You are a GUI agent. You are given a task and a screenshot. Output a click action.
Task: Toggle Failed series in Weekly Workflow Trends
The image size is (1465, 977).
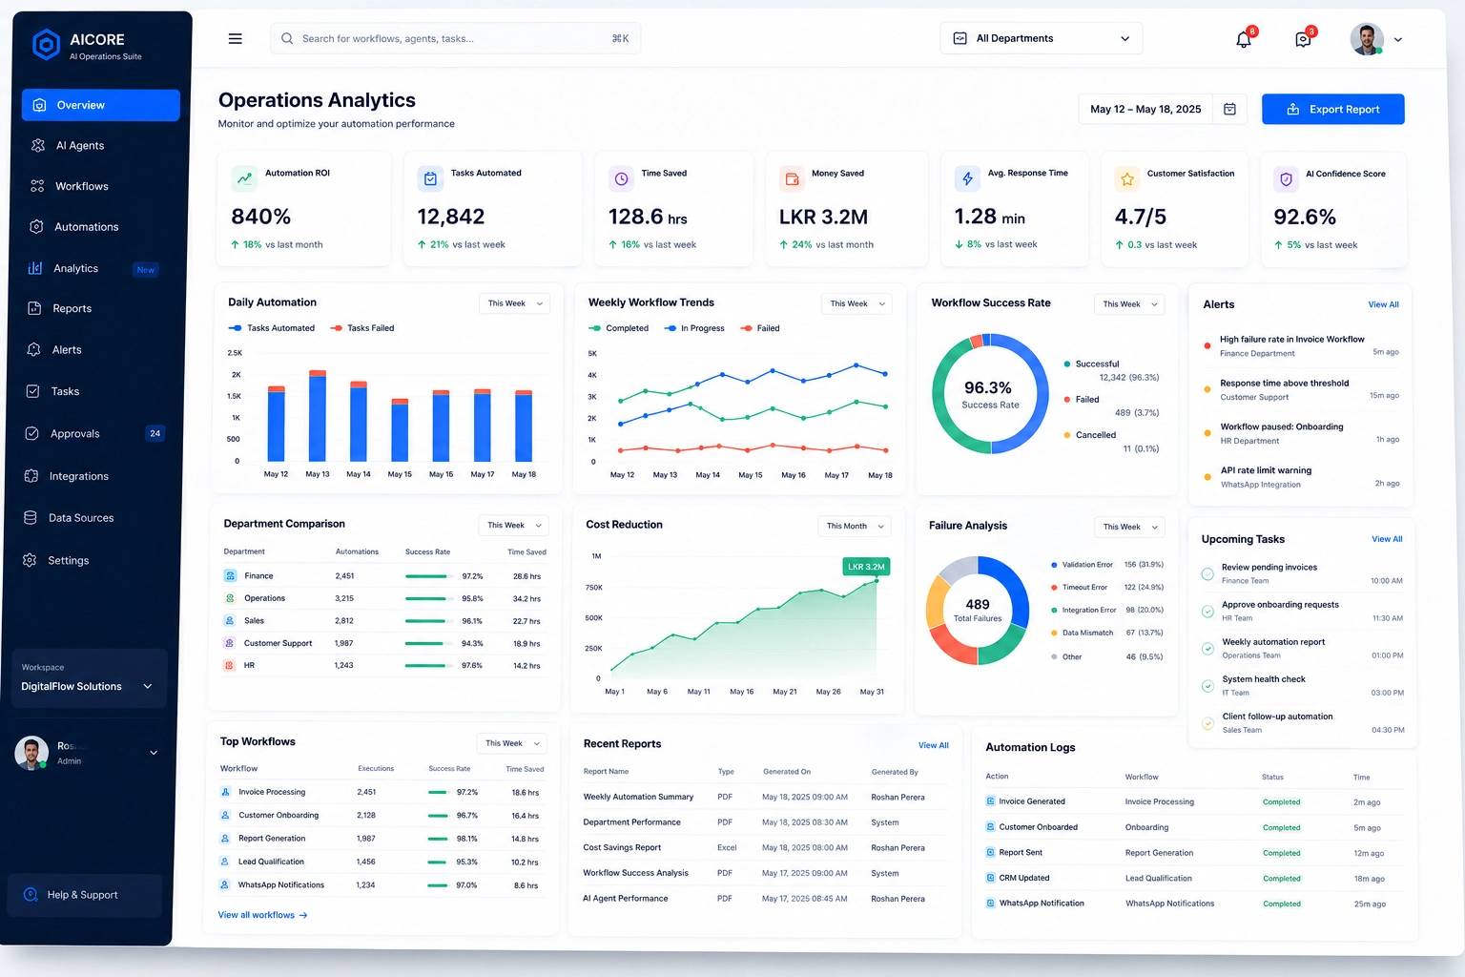click(x=760, y=328)
